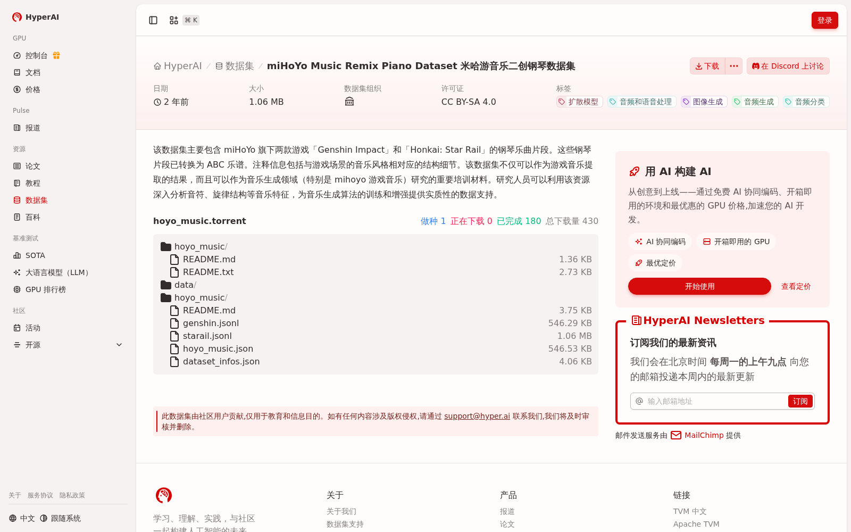Click the AI 协同编码 chip
The width and height of the screenshot is (851, 532).
660,242
